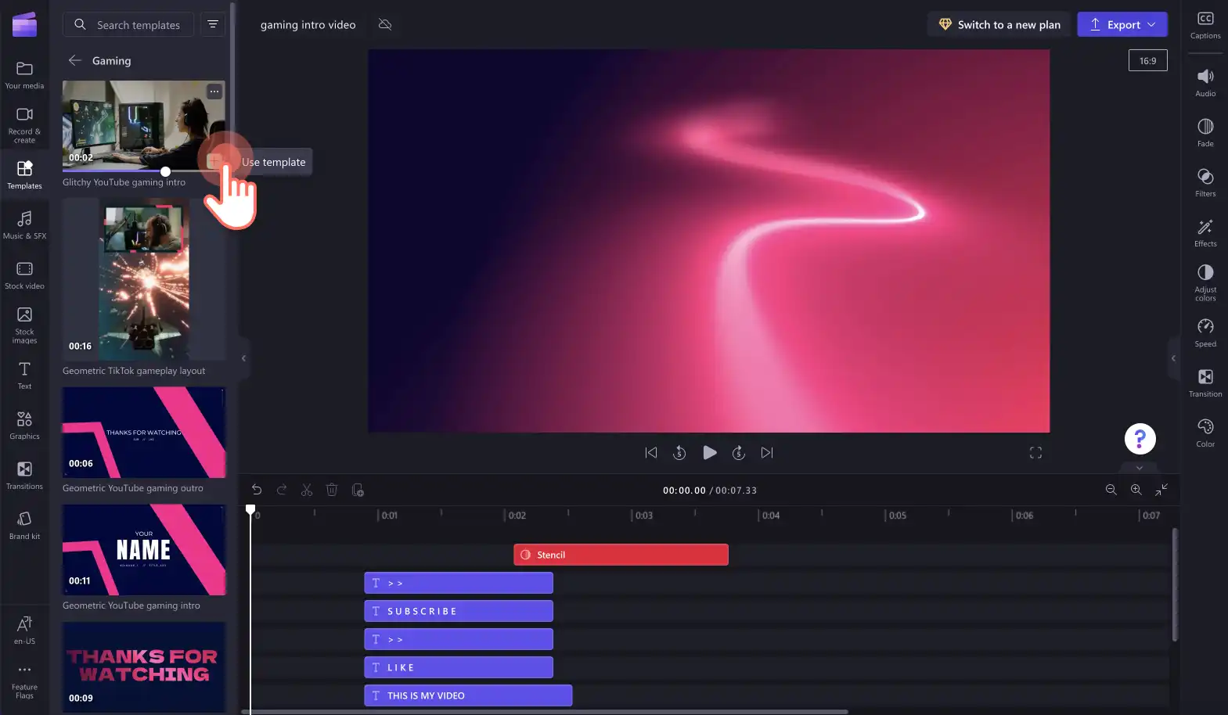
Task: Collapse the left templates panel
Action: (243, 358)
